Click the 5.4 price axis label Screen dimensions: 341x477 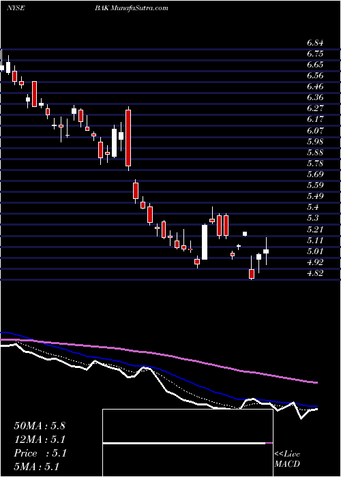click(x=313, y=207)
